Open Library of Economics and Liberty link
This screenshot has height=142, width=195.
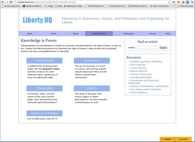coord(149,86)
